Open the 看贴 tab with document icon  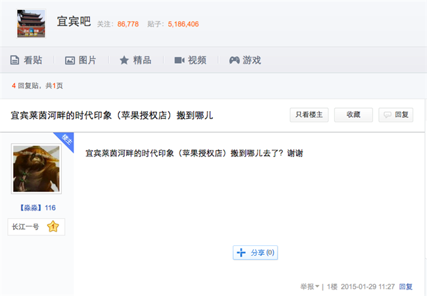[x=26, y=61]
